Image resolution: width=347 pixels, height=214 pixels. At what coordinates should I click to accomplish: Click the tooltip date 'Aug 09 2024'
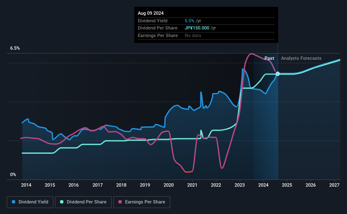[x=151, y=13]
